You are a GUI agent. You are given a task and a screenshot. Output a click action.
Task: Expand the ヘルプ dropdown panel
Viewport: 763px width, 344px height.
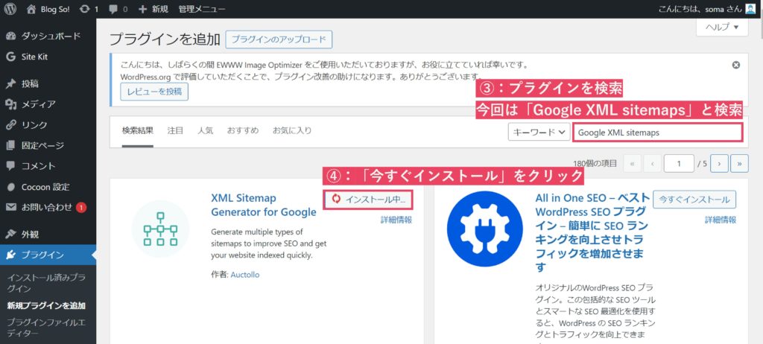coord(721,28)
